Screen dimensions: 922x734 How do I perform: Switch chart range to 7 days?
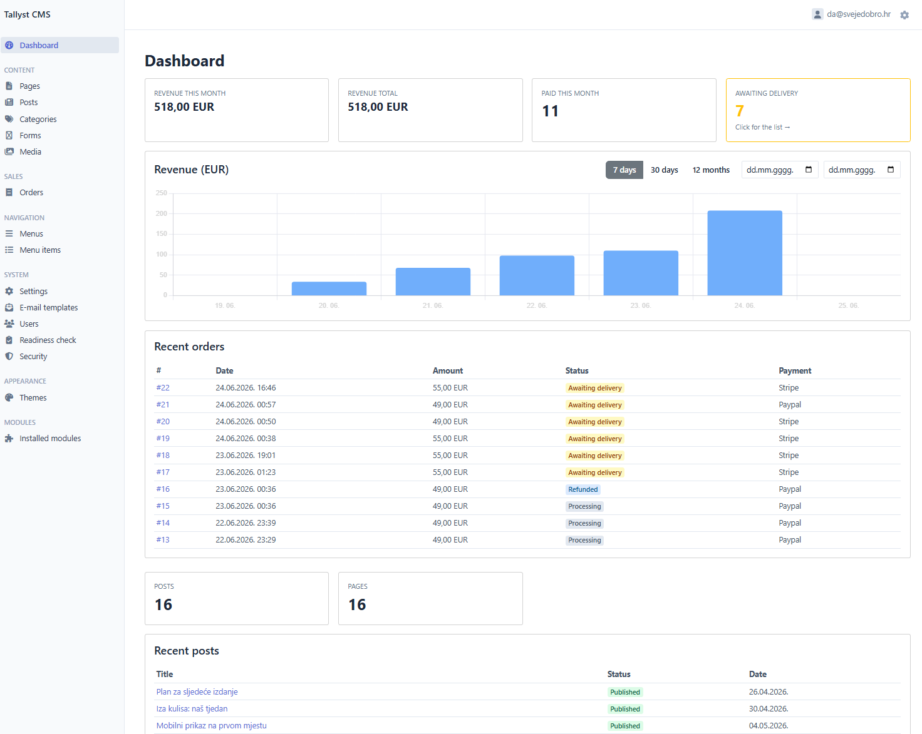click(624, 170)
